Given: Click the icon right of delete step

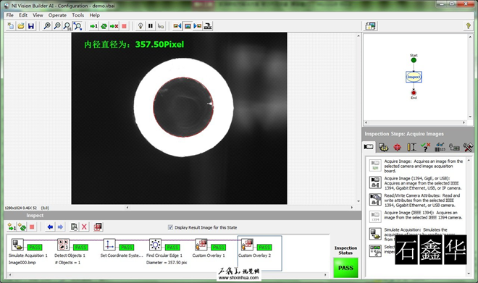Looking at the screenshot, I should [98, 227].
